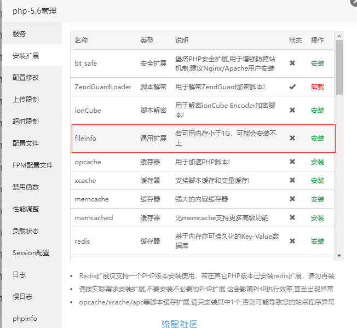
Task: Install the memcached extension
Action: click(318, 218)
